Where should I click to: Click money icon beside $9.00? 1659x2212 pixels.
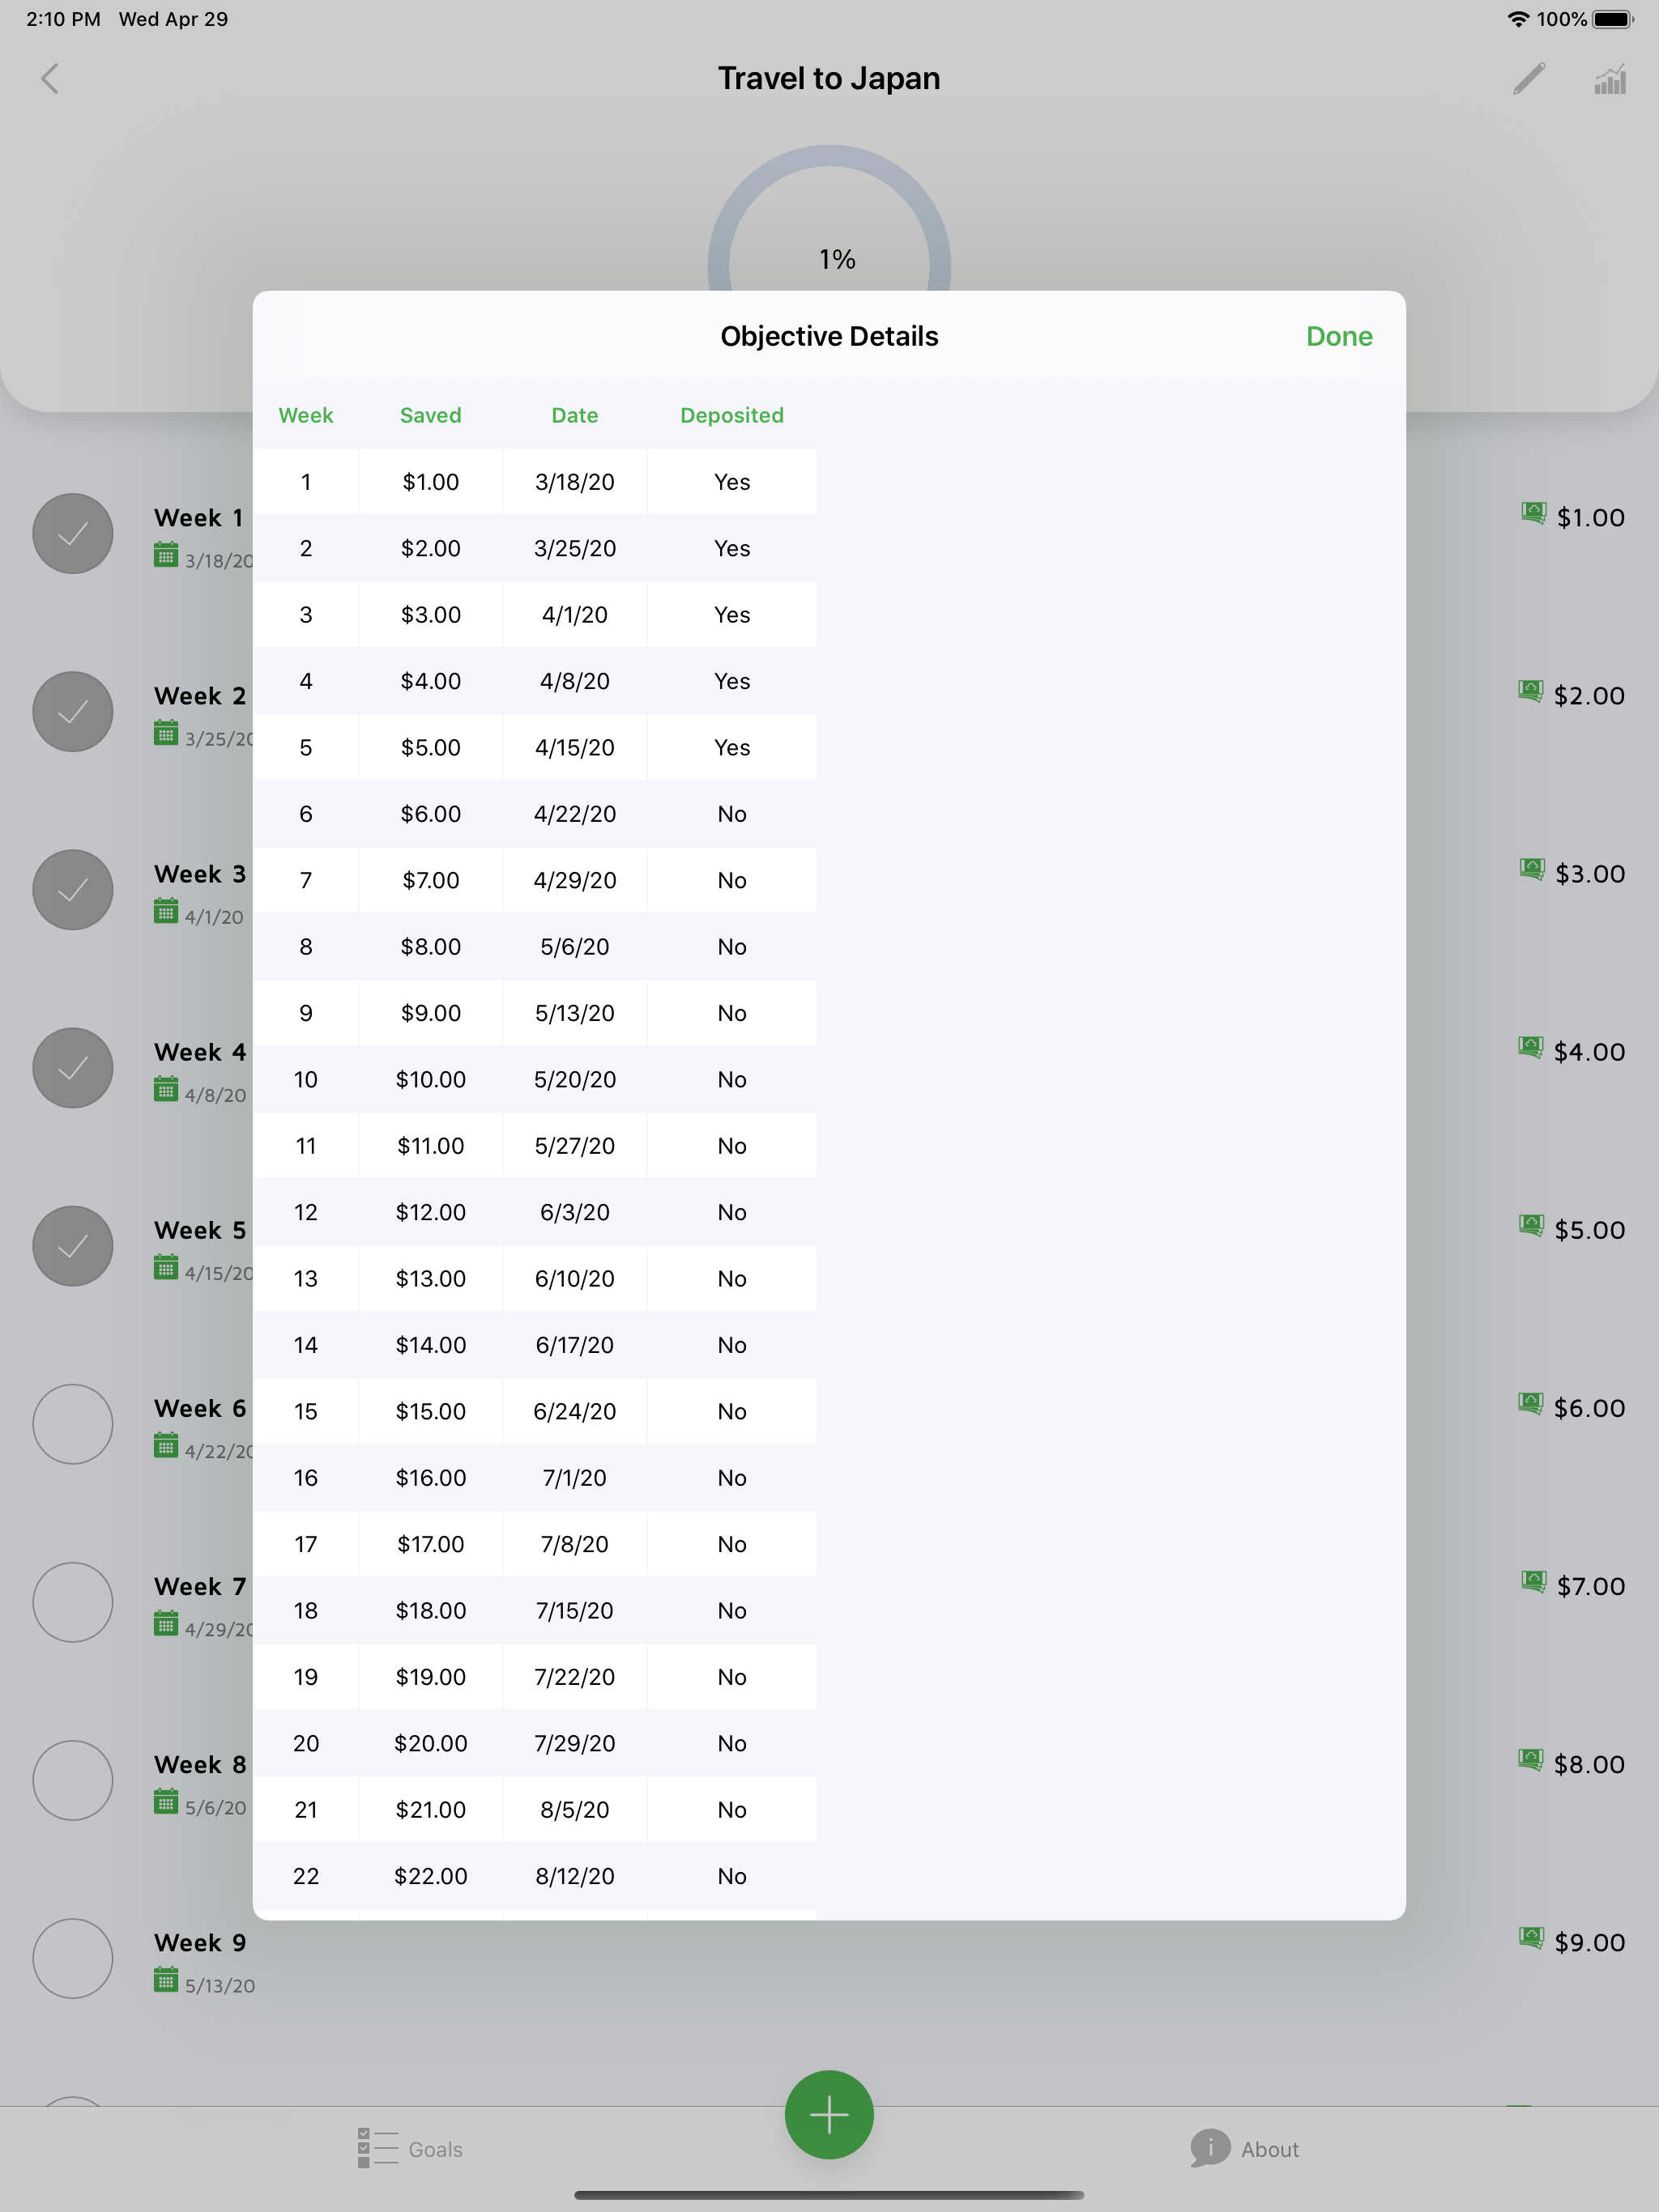tap(1531, 1938)
